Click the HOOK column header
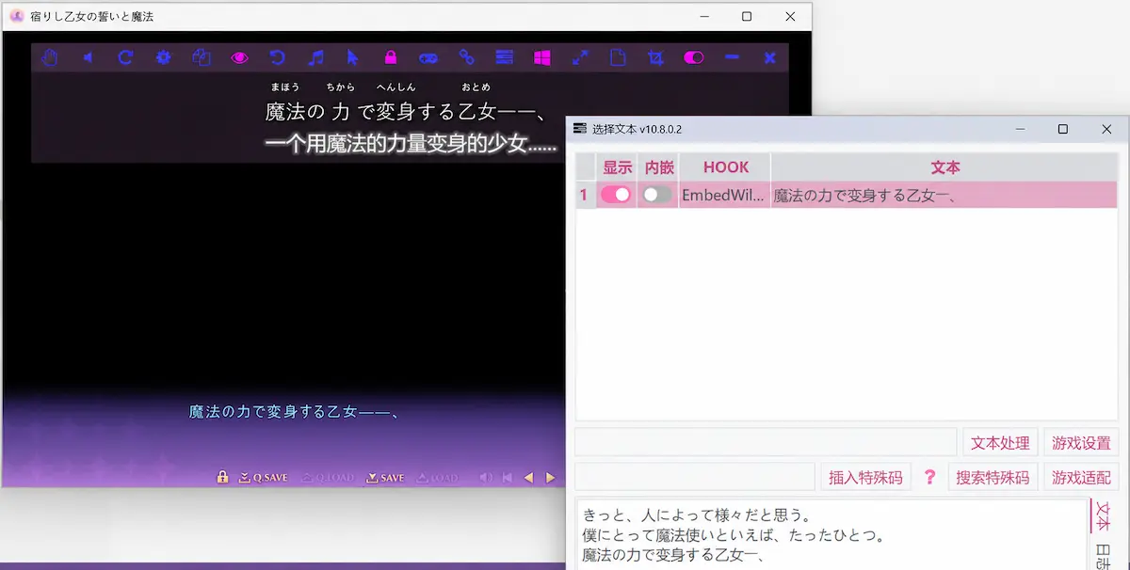The width and height of the screenshot is (1130, 570). (x=725, y=167)
